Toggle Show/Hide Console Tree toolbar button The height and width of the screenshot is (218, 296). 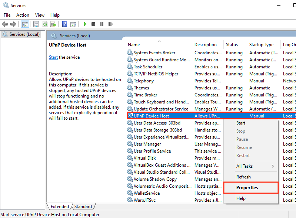(x=25, y=24)
